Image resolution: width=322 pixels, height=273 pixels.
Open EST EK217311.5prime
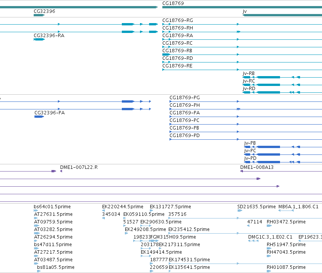click(x=179, y=245)
